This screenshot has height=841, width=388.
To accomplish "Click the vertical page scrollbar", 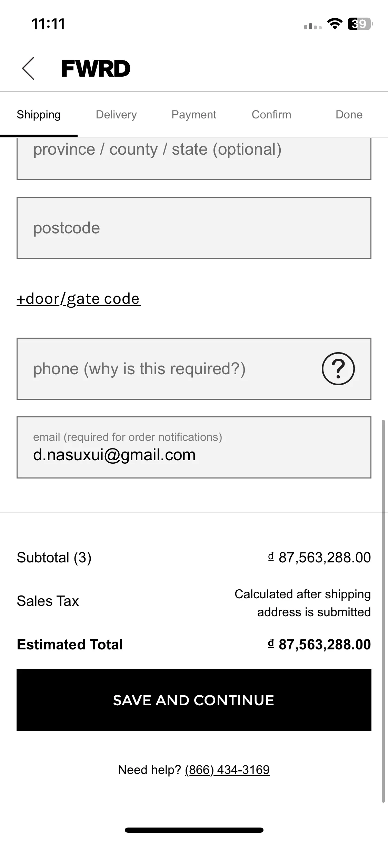I will click(x=383, y=611).
